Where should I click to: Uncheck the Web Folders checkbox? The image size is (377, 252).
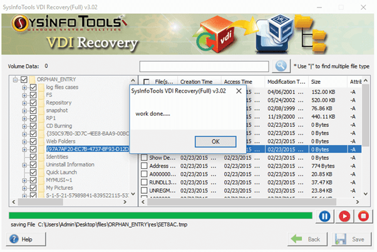pos(33,141)
